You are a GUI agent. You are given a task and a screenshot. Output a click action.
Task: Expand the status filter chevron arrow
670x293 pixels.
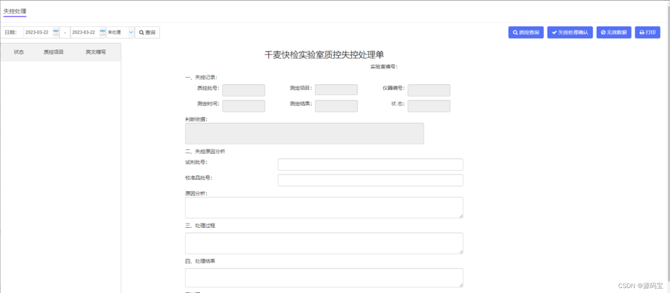131,32
